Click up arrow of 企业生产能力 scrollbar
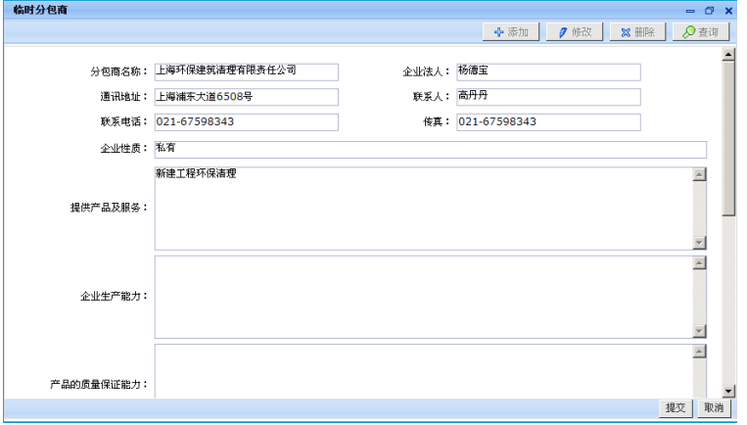 (x=699, y=263)
